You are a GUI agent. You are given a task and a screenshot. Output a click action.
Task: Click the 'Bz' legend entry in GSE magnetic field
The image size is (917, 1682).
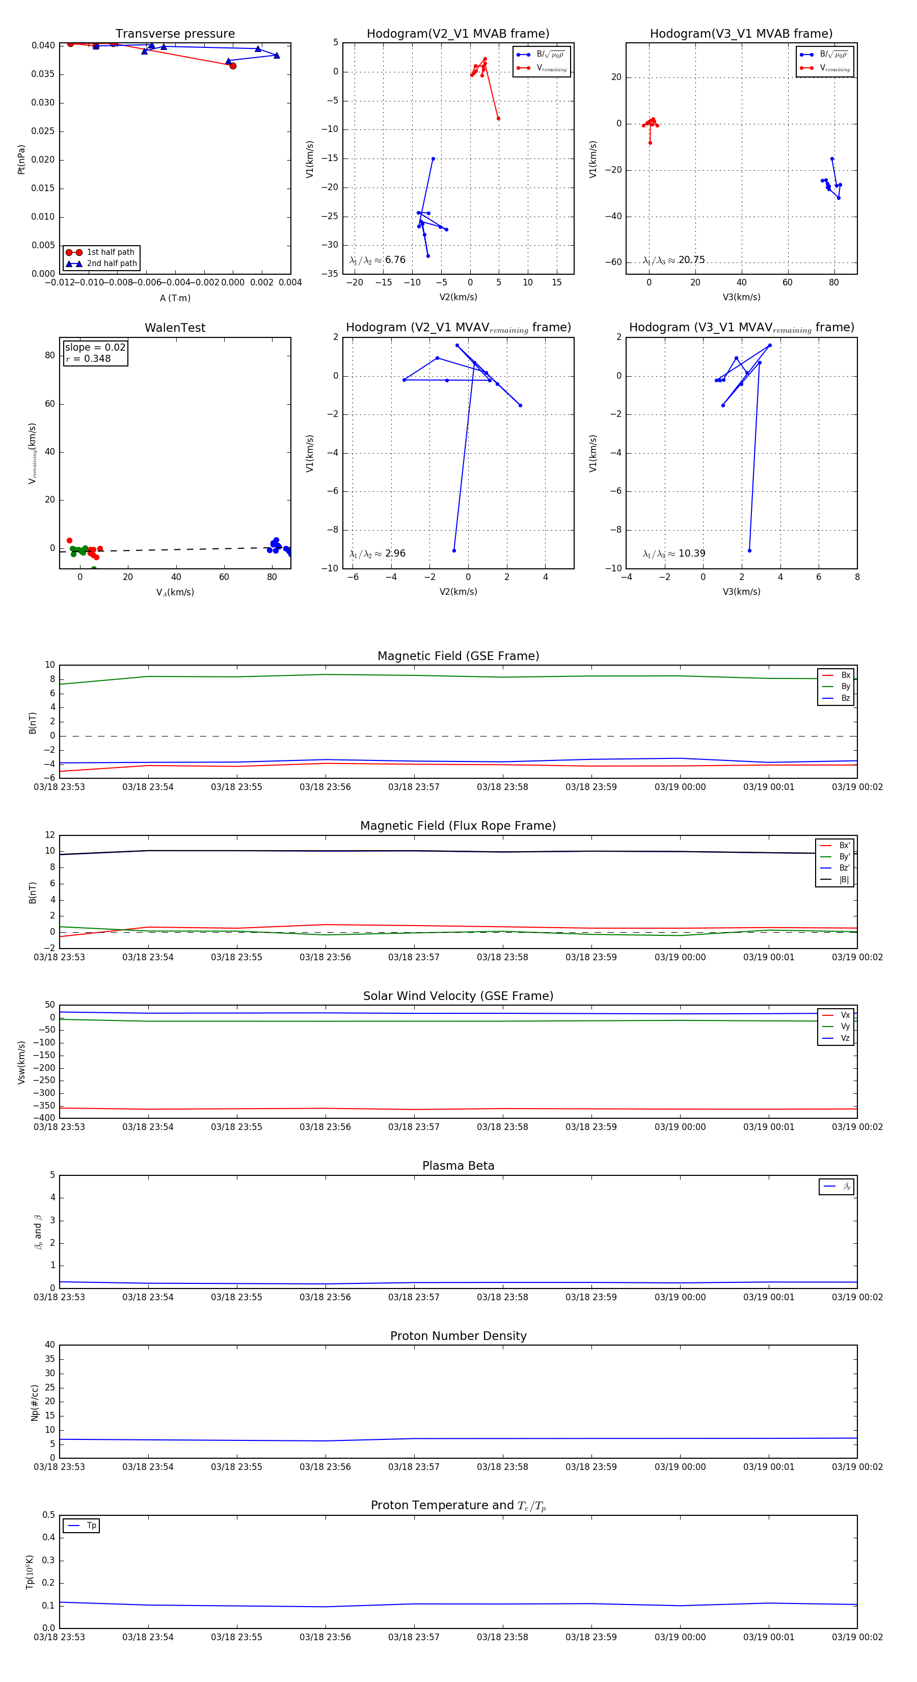[837, 698]
